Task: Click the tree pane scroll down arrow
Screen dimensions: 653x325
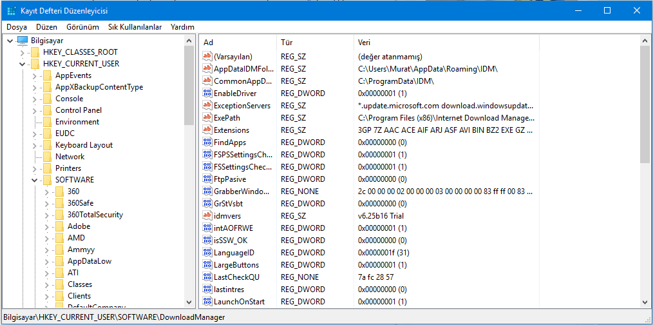Action: point(189,302)
